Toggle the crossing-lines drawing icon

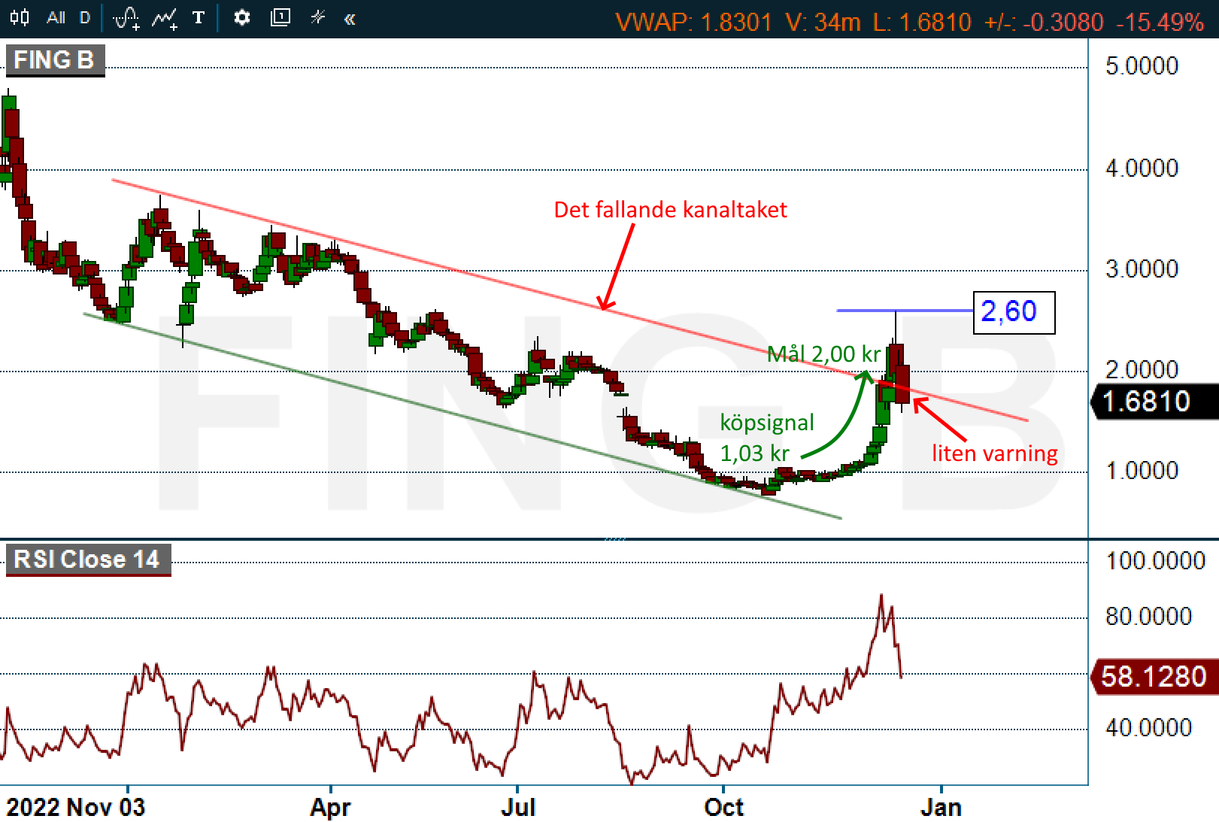point(318,17)
